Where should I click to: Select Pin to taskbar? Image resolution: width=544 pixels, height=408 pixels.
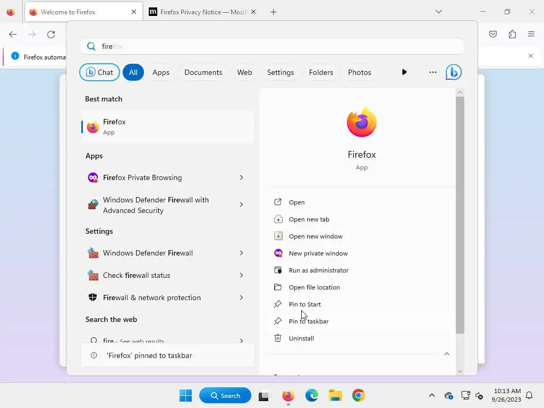[361, 321]
